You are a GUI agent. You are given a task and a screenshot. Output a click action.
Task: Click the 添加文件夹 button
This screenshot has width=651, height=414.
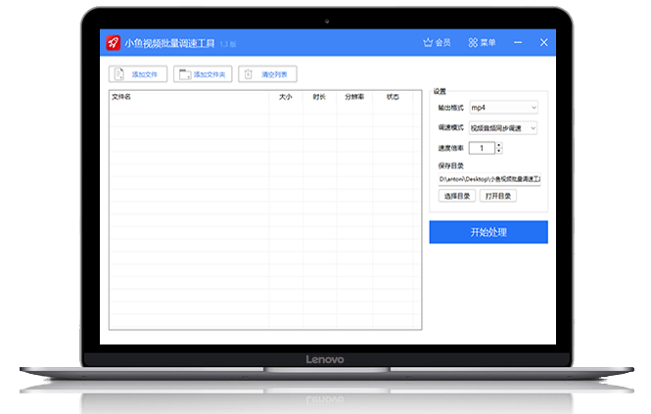point(203,74)
